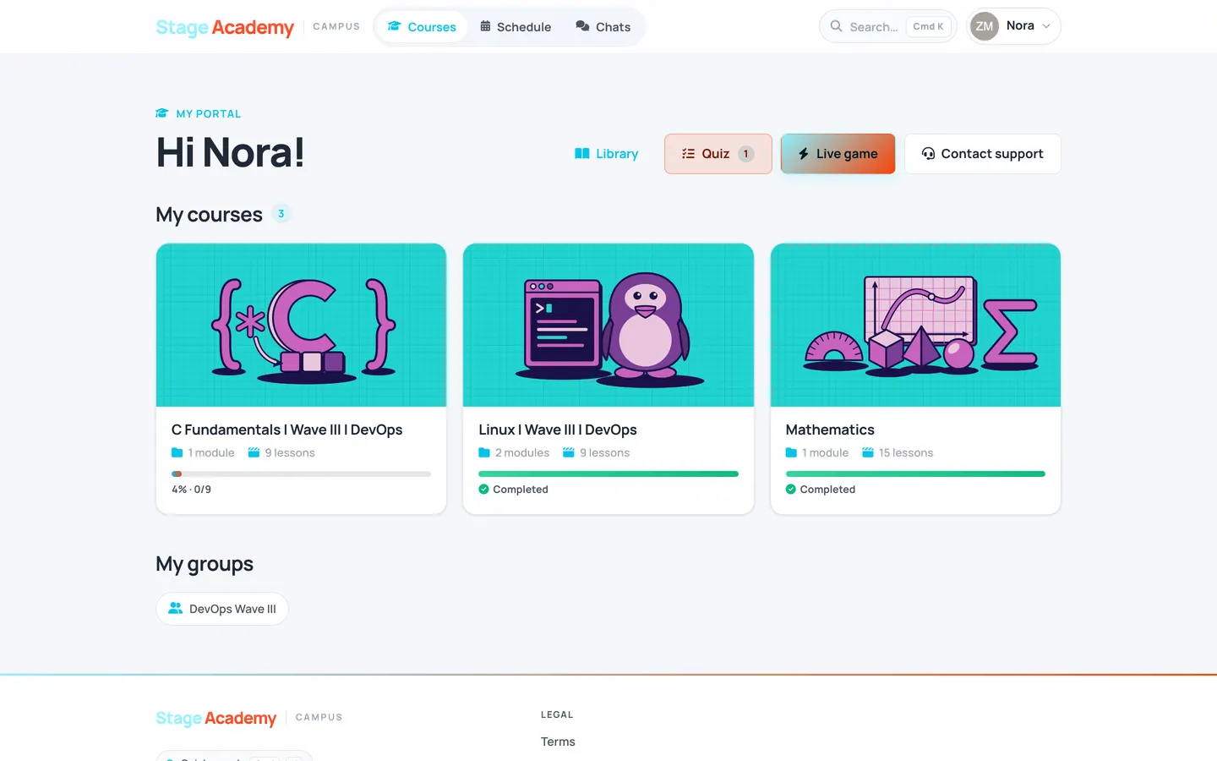Expand the chevron next to Nora
1217x761 pixels.
(x=1046, y=26)
